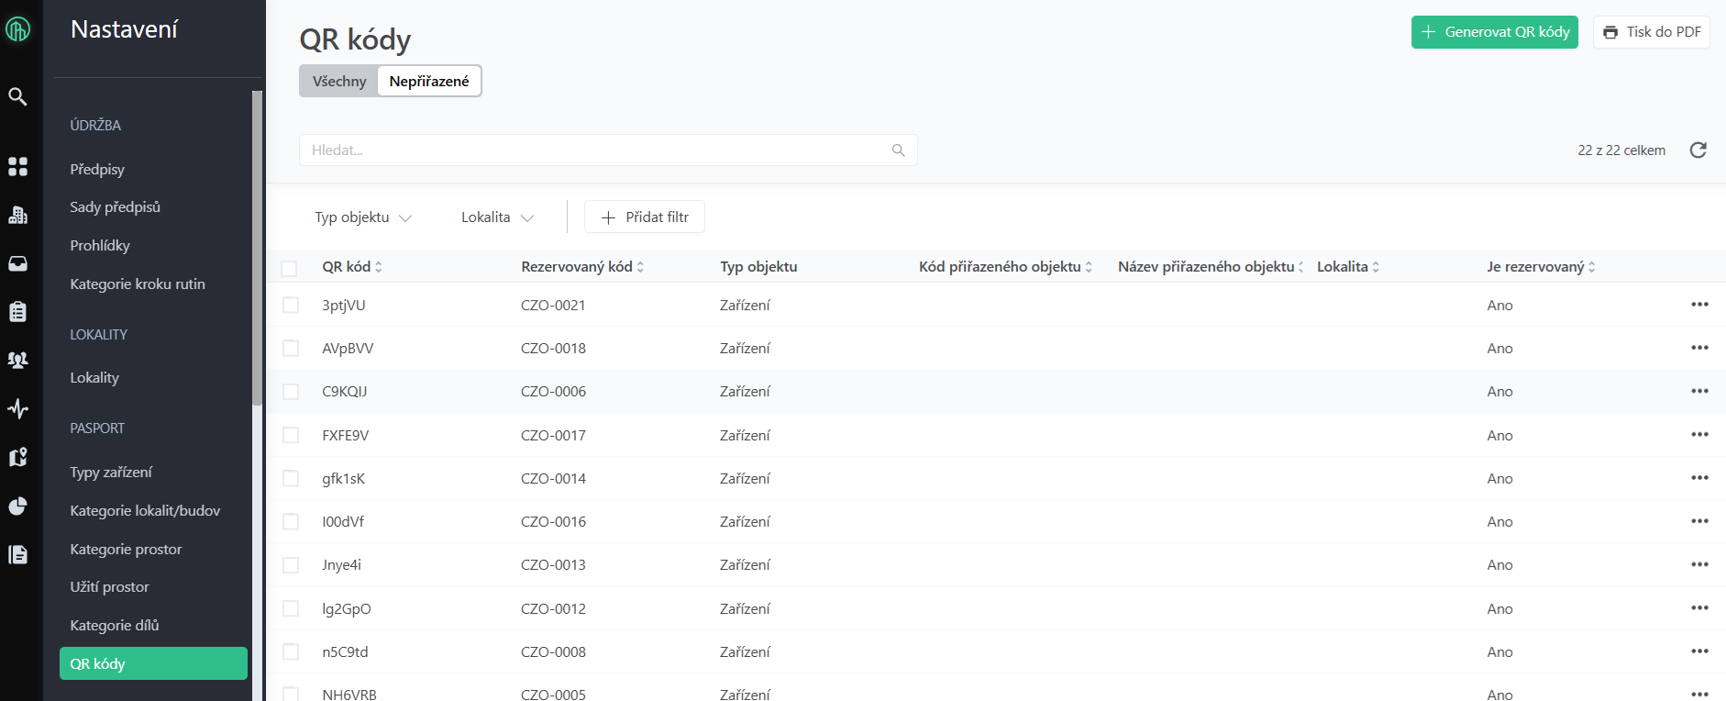Switch to the Všechny tab

click(x=339, y=81)
